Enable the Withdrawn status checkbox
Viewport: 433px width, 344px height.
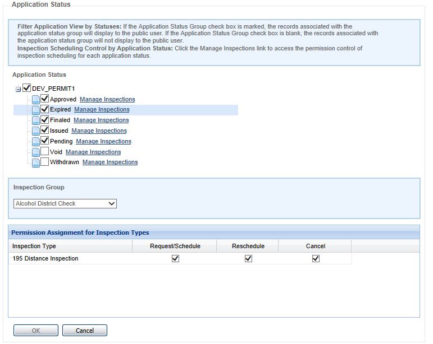pyautogui.click(x=45, y=162)
